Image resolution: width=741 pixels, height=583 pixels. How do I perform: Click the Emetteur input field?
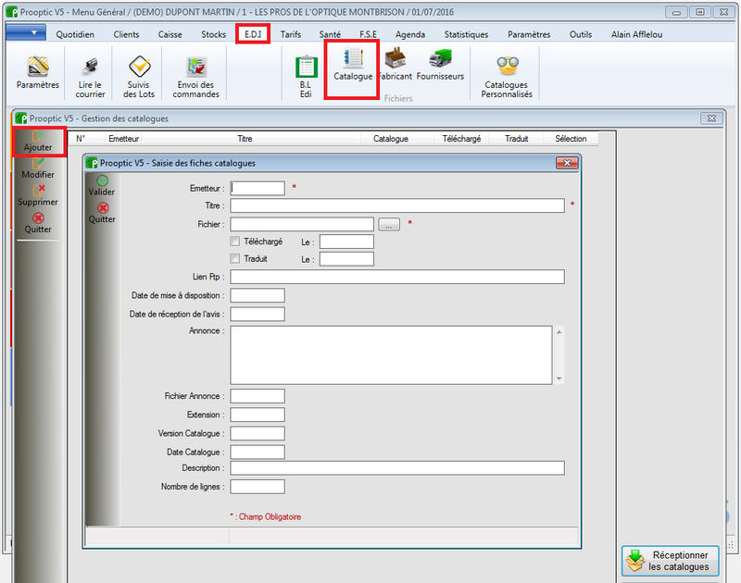(x=257, y=189)
